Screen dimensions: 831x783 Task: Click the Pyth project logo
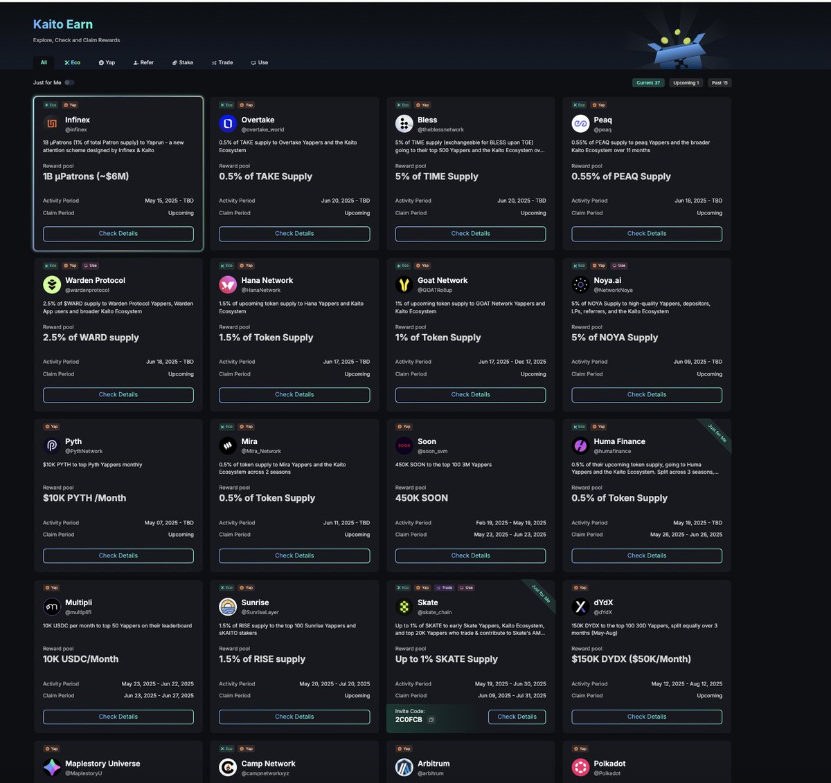click(x=52, y=445)
